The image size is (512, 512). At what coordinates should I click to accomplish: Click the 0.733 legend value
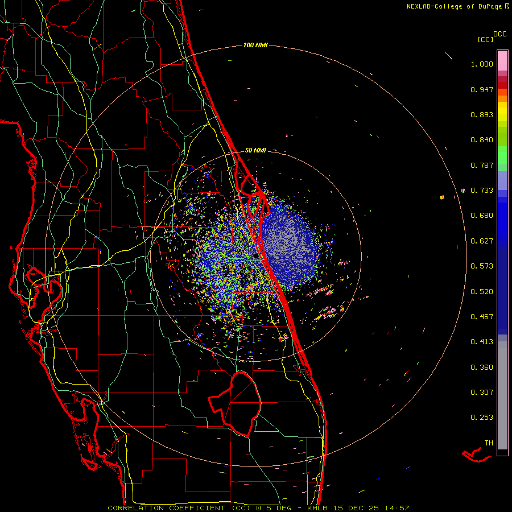(x=482, y=191)
